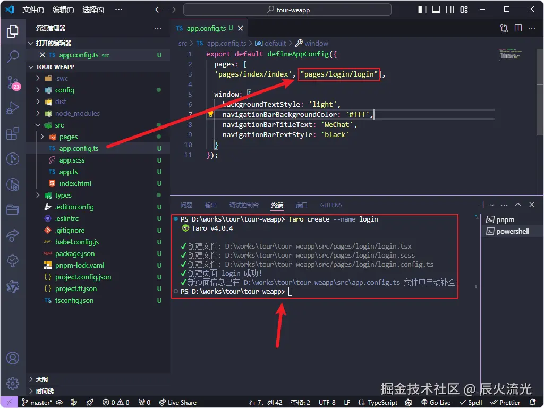
Task: Open Source Control view with 23 badge
Action: 13,82
